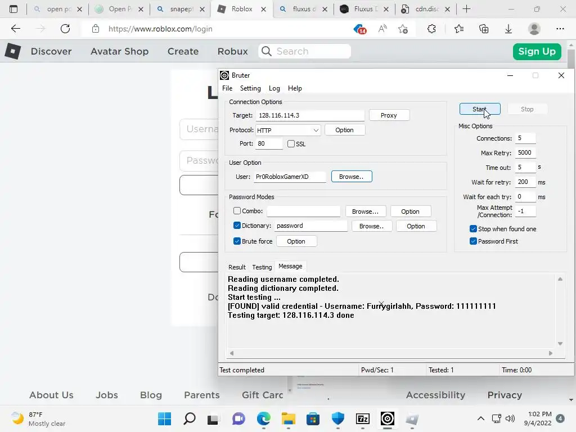Click the message pane scroll-down arrow
Viewport: 576px width, 432px height.
560,344
